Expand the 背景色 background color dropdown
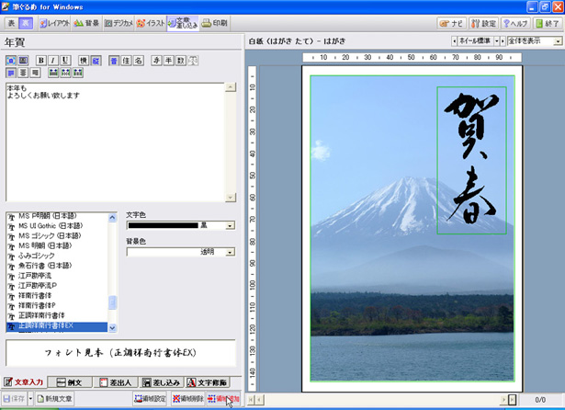Image resolution: width=565 pixels, height=410 pixels. click(230, 252)
